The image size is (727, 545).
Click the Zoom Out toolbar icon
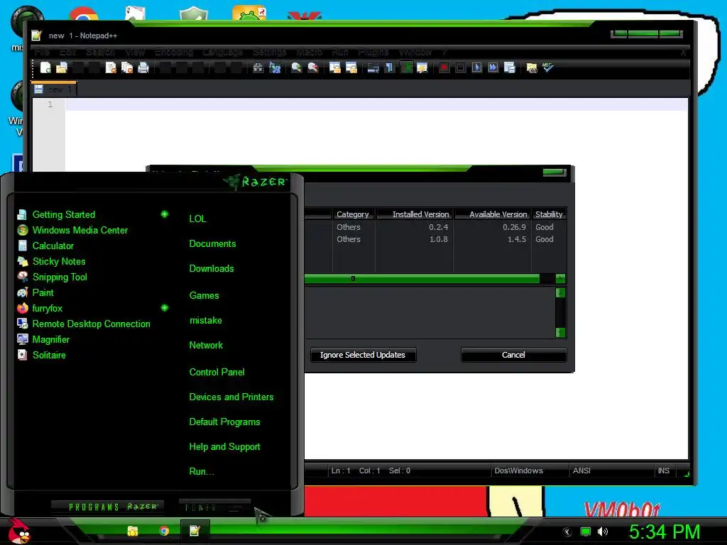coord(313,67)
